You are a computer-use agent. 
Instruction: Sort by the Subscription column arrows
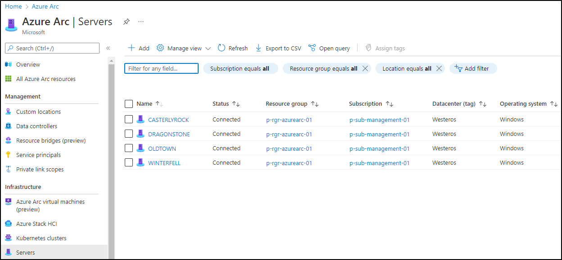390,104
